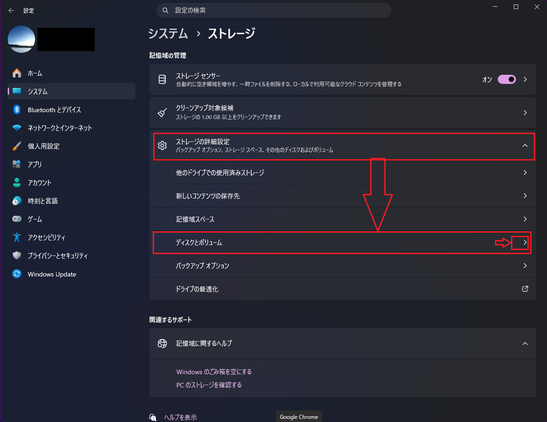This screenshot has width=547, height=422.
Task: Open アクセシビリティ settings page
Action: [x=72, y=237]
